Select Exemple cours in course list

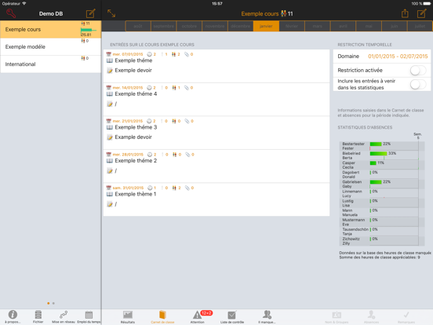pos(51,29)
